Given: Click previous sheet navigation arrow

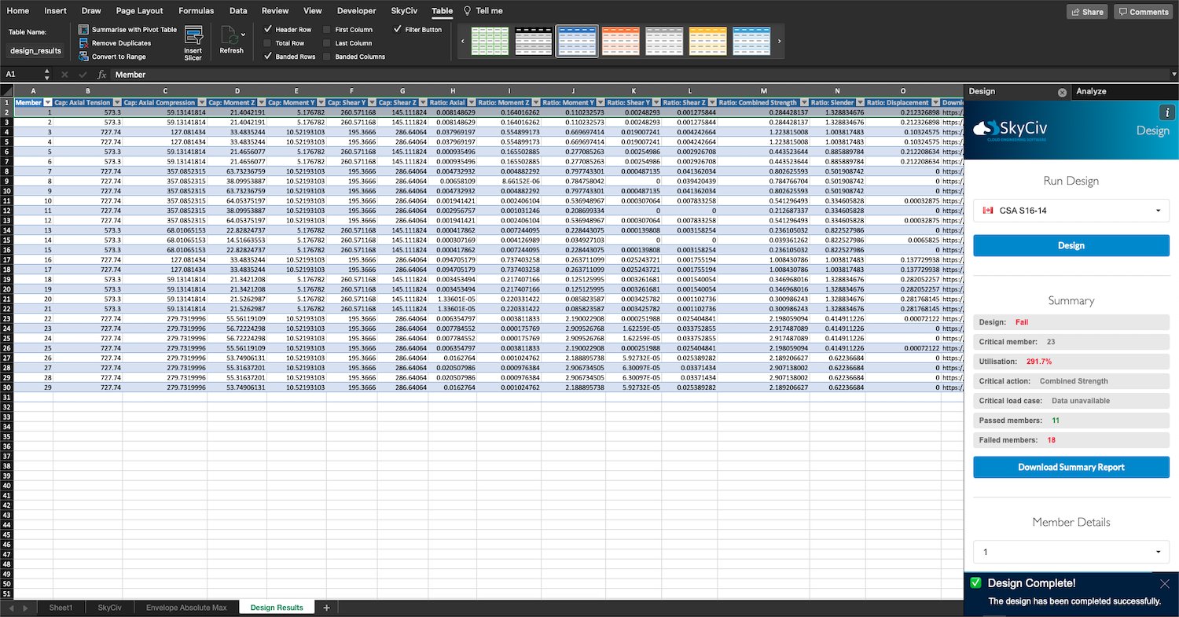Looking at the screenshot, I should point(12,608).
